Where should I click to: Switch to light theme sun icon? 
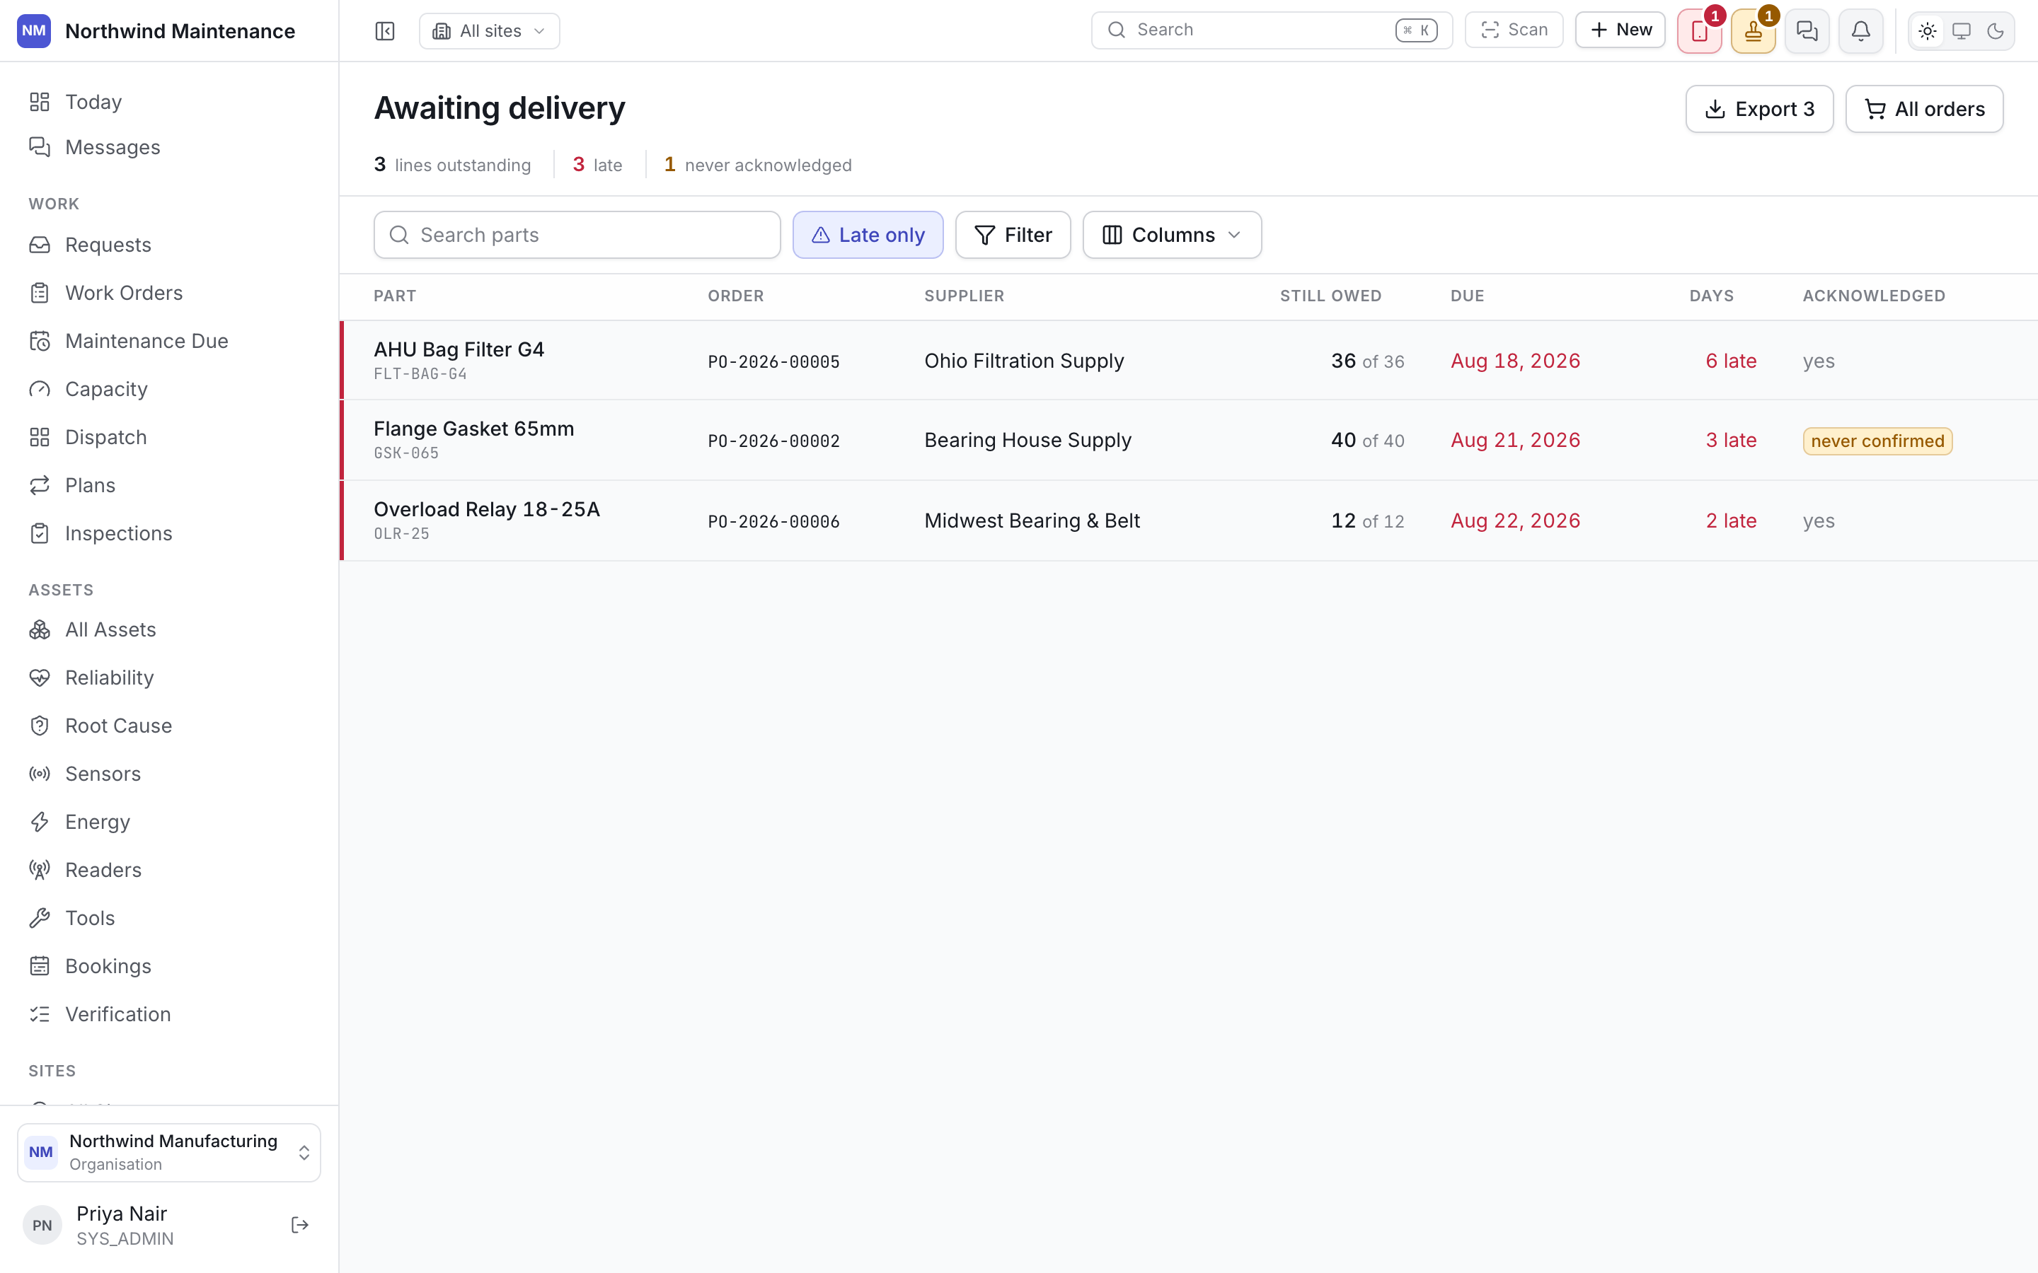click(x=1928, y=31)
